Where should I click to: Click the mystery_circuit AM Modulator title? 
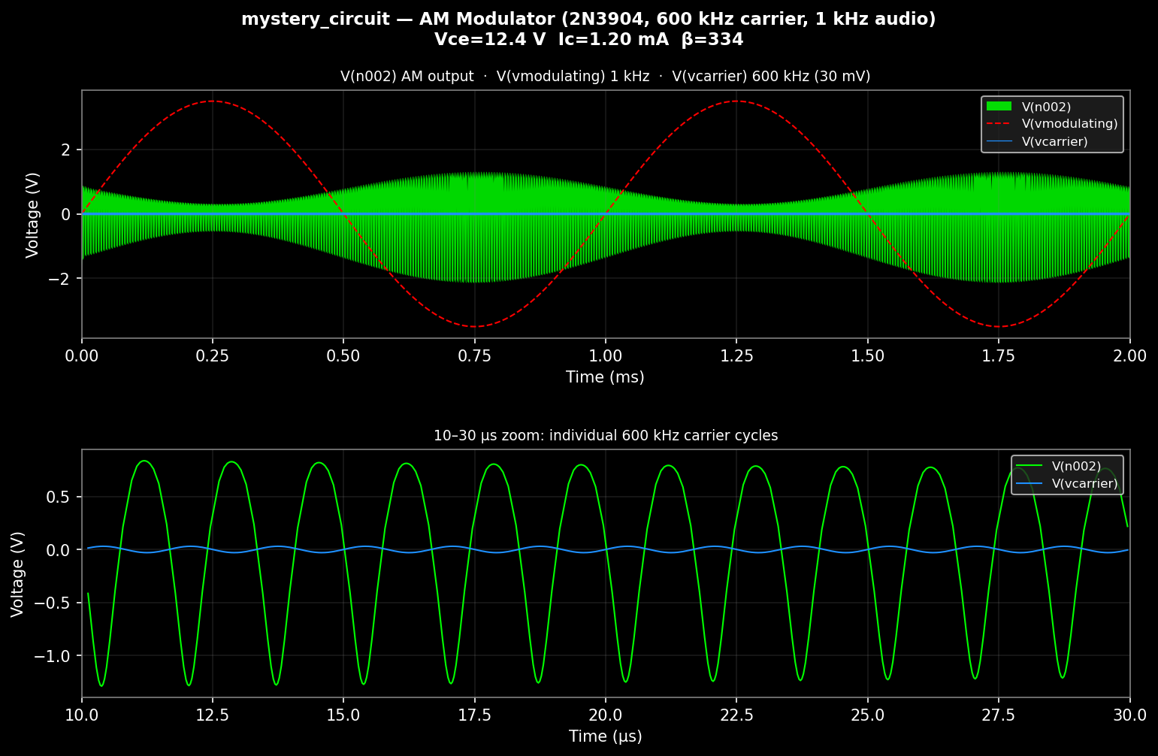click(x=588, y=20)
